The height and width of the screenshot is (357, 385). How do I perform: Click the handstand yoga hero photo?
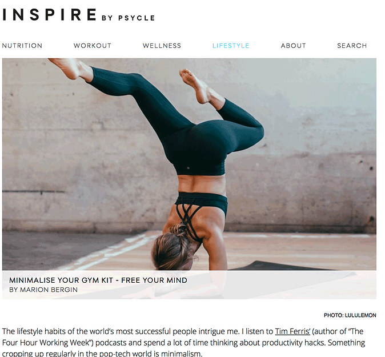189,164
